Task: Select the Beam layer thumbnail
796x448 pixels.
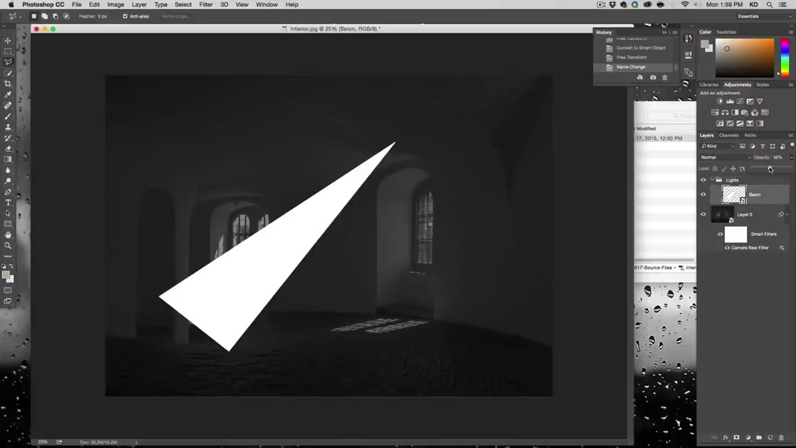Action: tap(734, 194)
